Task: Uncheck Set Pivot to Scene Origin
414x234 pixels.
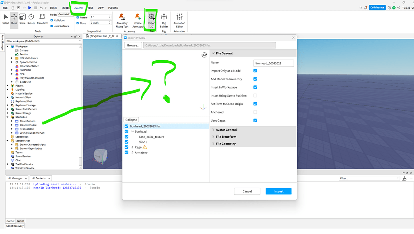Action: click(255, 104)
